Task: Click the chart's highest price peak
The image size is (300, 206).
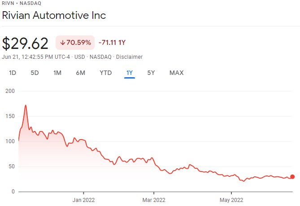Action: (26, 105)
